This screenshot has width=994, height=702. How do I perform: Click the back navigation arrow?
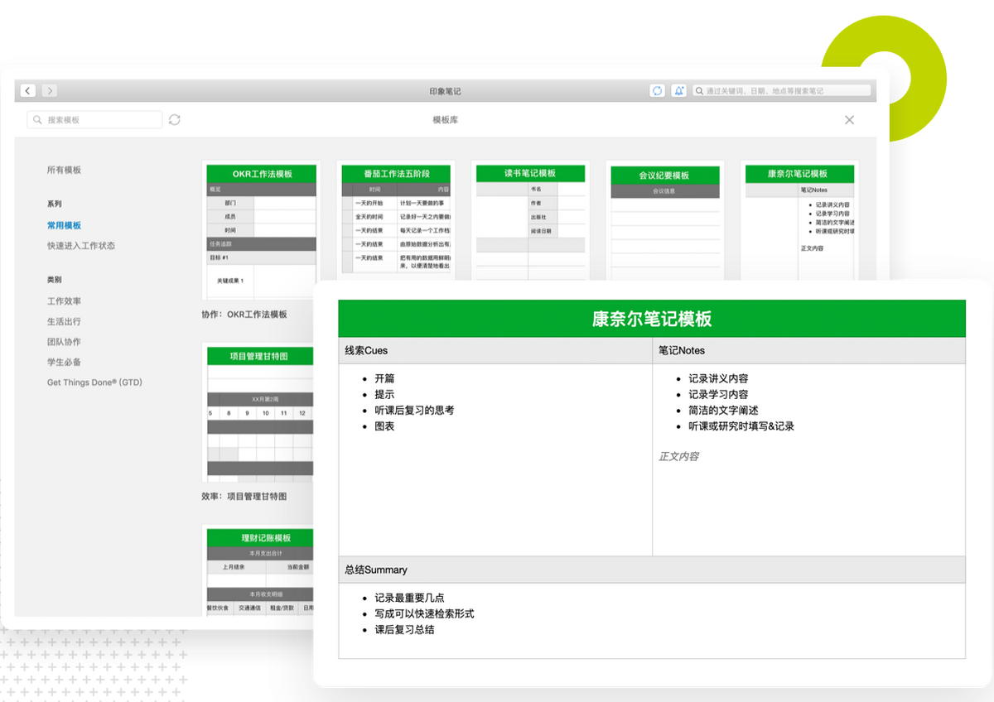pos(29,90)
